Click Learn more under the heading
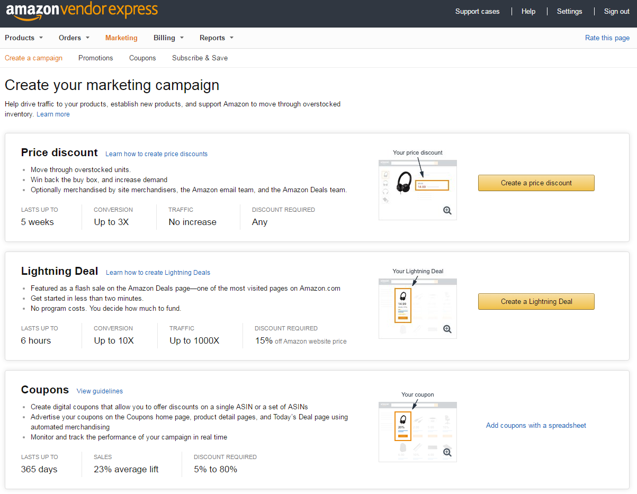Viewport: 637px width, 494px height. tap(53, 114)
